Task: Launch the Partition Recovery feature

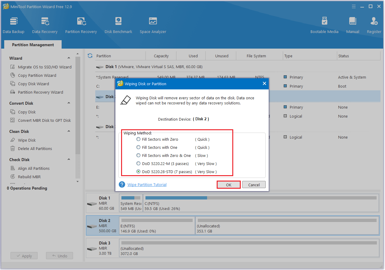Action: [x=81, y=25]
